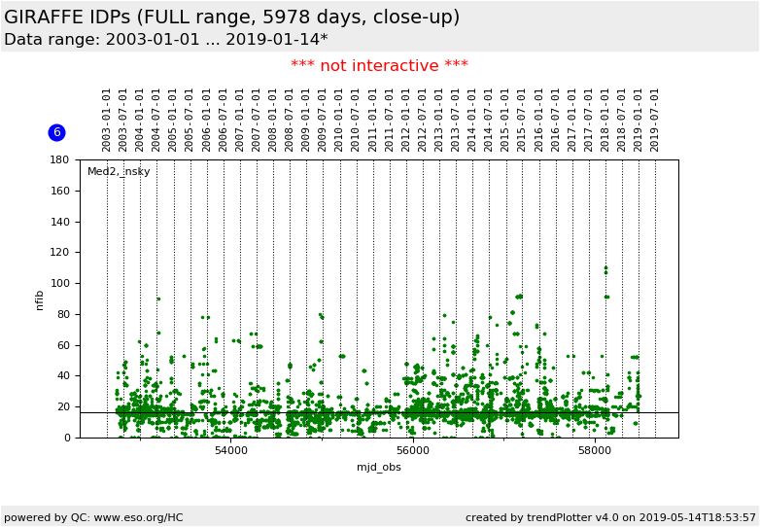Click the 2003-01-01 date marker label
The image size is (760, 527).
pyautogui.click(x=107, y=120)
